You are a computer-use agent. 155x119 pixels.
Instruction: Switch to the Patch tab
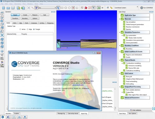tap(27, 23)
